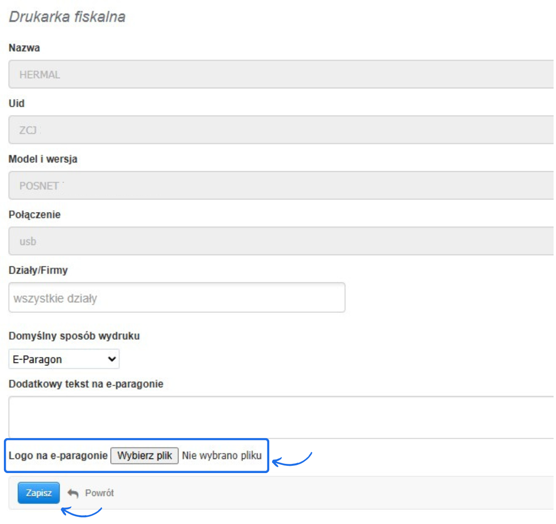This screenshot has width=556, height=524.
Task: Click the 'Drukarka fiskalna' page heading
Action: coord(67,16)
